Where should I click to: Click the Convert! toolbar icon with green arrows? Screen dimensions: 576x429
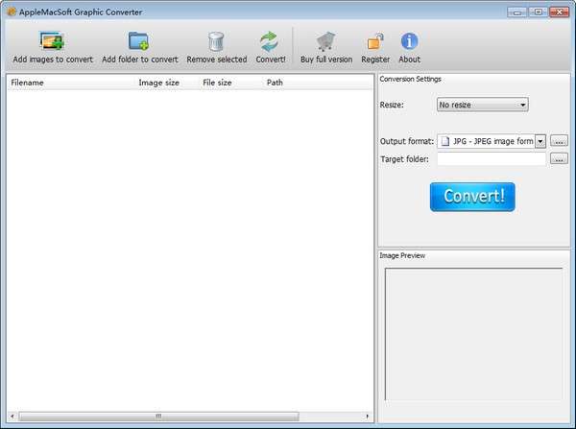pos(270,41)
